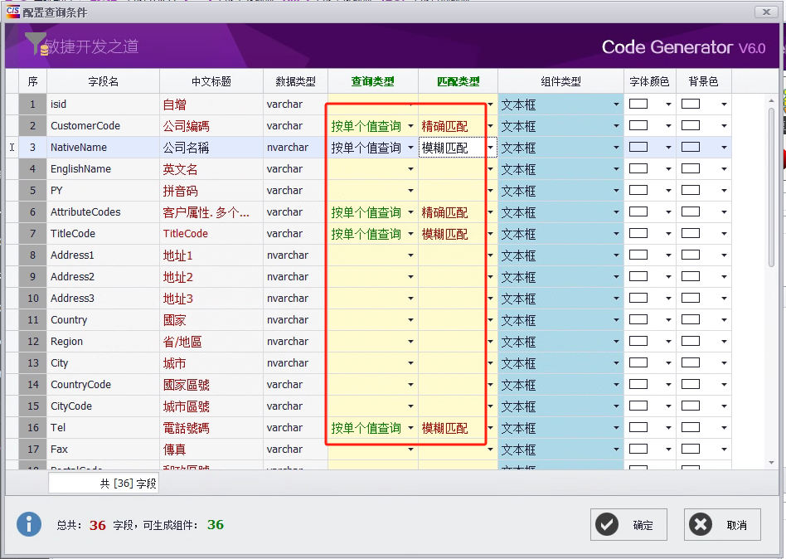This screenshot has width=786, height=559.
Task: Open query type dropdown for Tel row
Action: (x=410, y=428)
